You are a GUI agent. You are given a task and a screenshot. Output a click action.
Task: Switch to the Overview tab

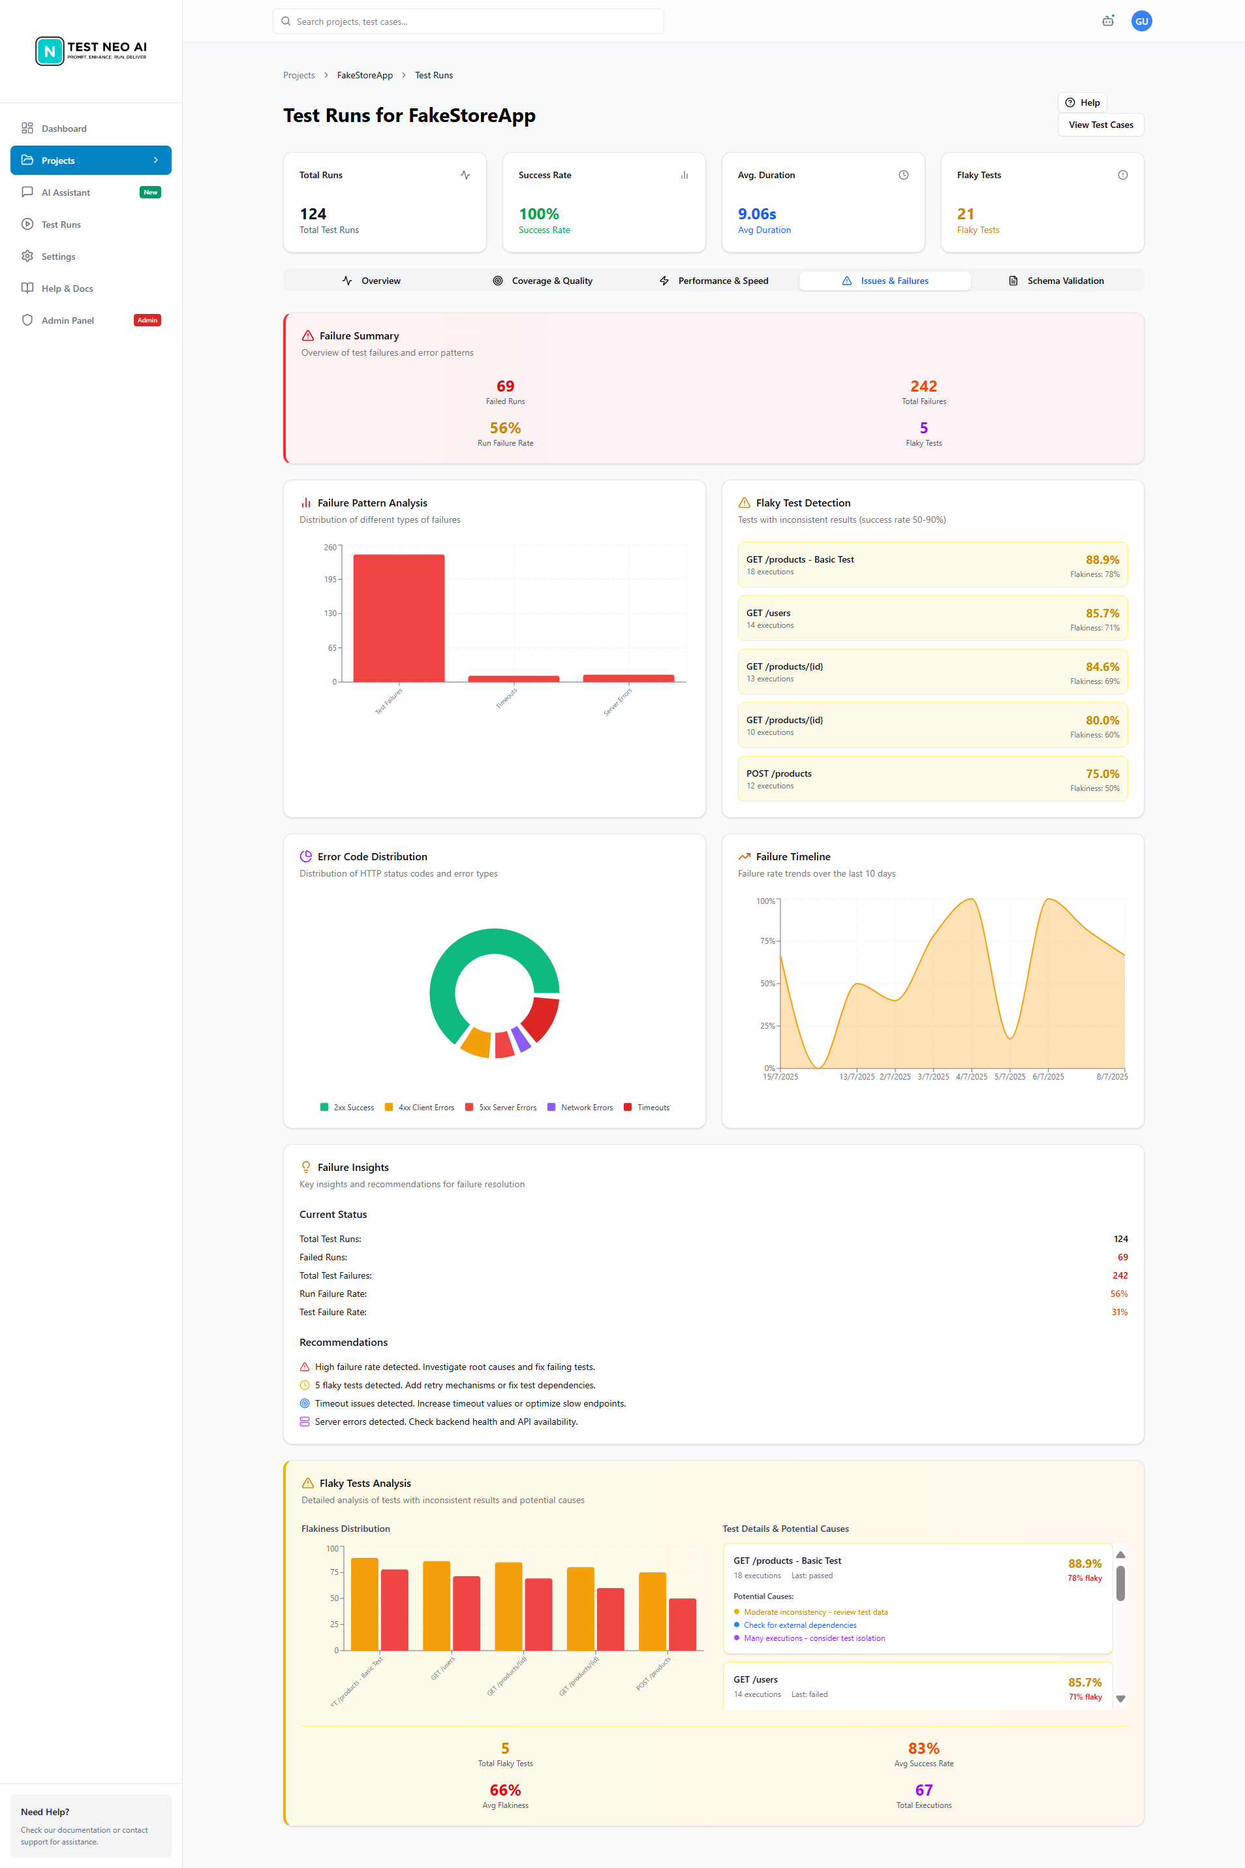coord(371,281)
